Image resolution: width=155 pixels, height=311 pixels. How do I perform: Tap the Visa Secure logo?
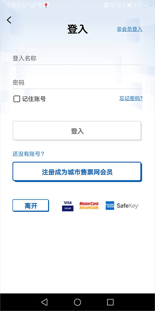67,206
